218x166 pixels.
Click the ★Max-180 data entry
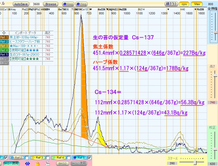25,46
